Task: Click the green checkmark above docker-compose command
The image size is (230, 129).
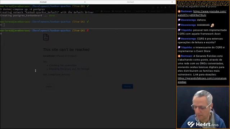Action: pos(88,6)
